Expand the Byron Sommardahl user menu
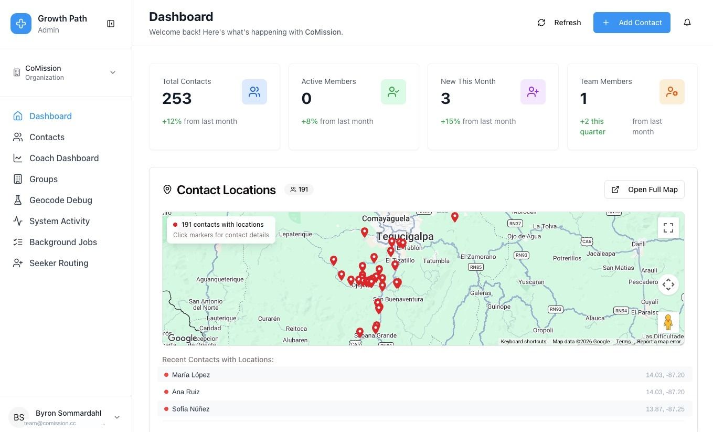The width and height of the screenshot is (713, 432). [x=66, y=417]
